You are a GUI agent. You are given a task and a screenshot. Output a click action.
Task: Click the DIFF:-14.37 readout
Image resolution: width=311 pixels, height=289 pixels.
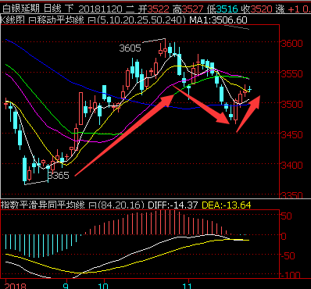[x=173, y=205]
